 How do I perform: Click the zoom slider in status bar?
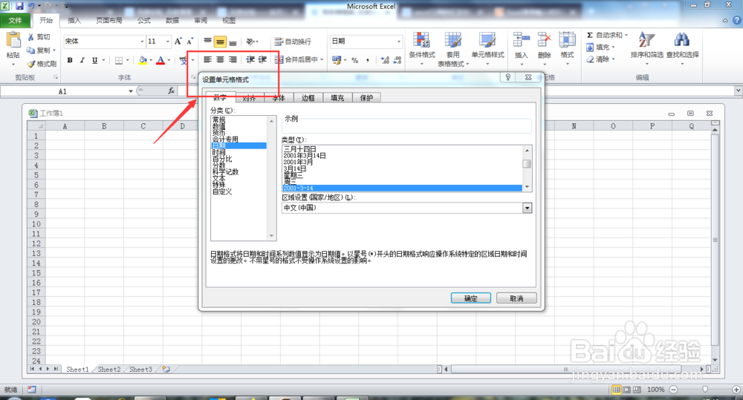(x=705, y=389)
